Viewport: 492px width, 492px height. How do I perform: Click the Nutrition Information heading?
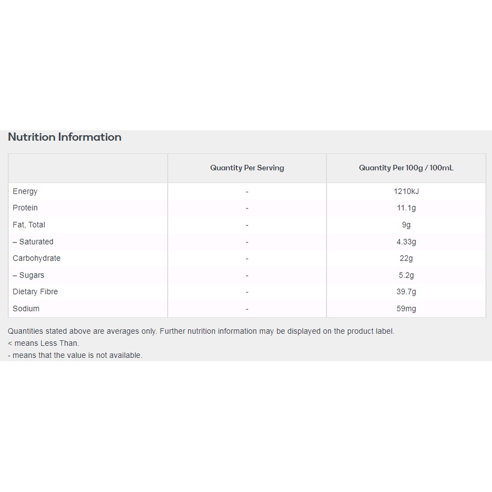coord(65,137)
